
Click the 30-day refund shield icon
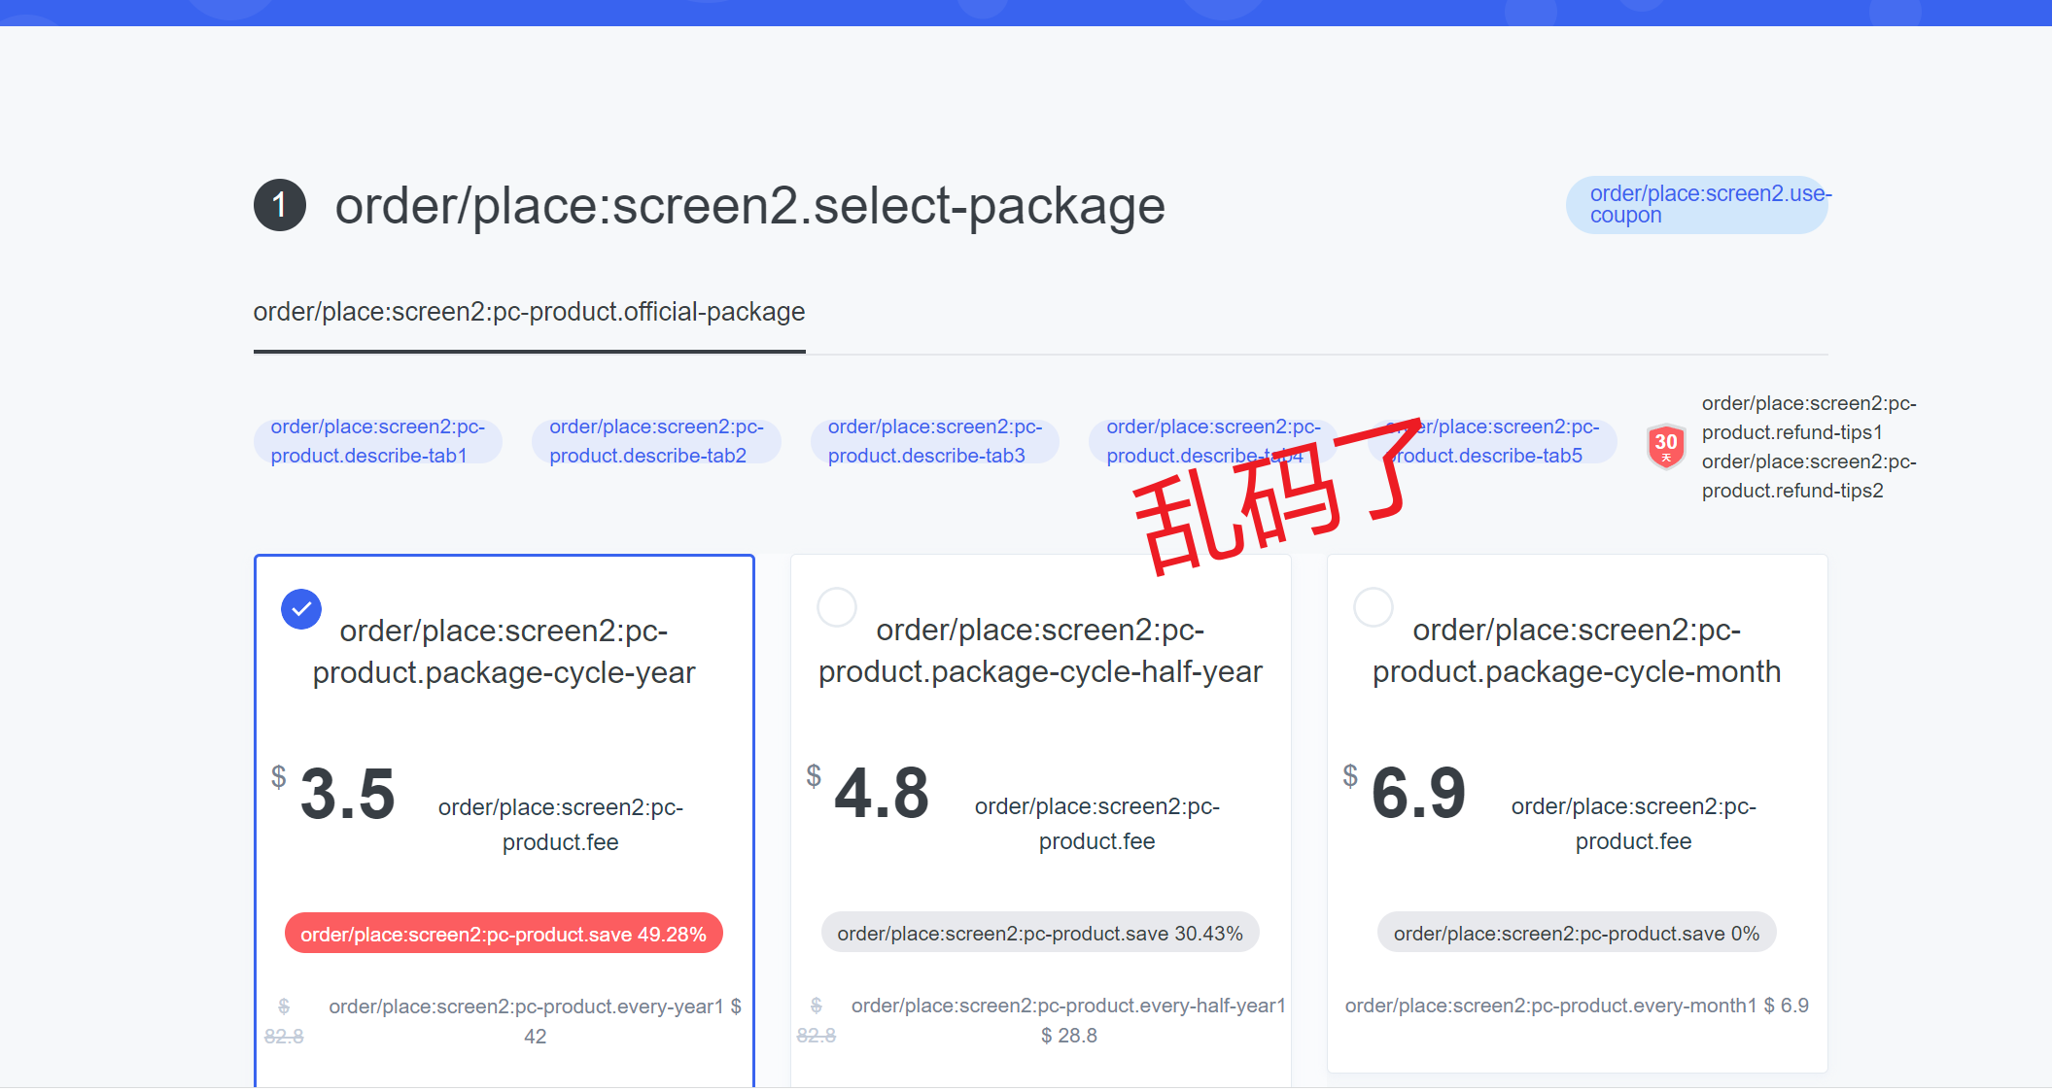(1665, 445)
